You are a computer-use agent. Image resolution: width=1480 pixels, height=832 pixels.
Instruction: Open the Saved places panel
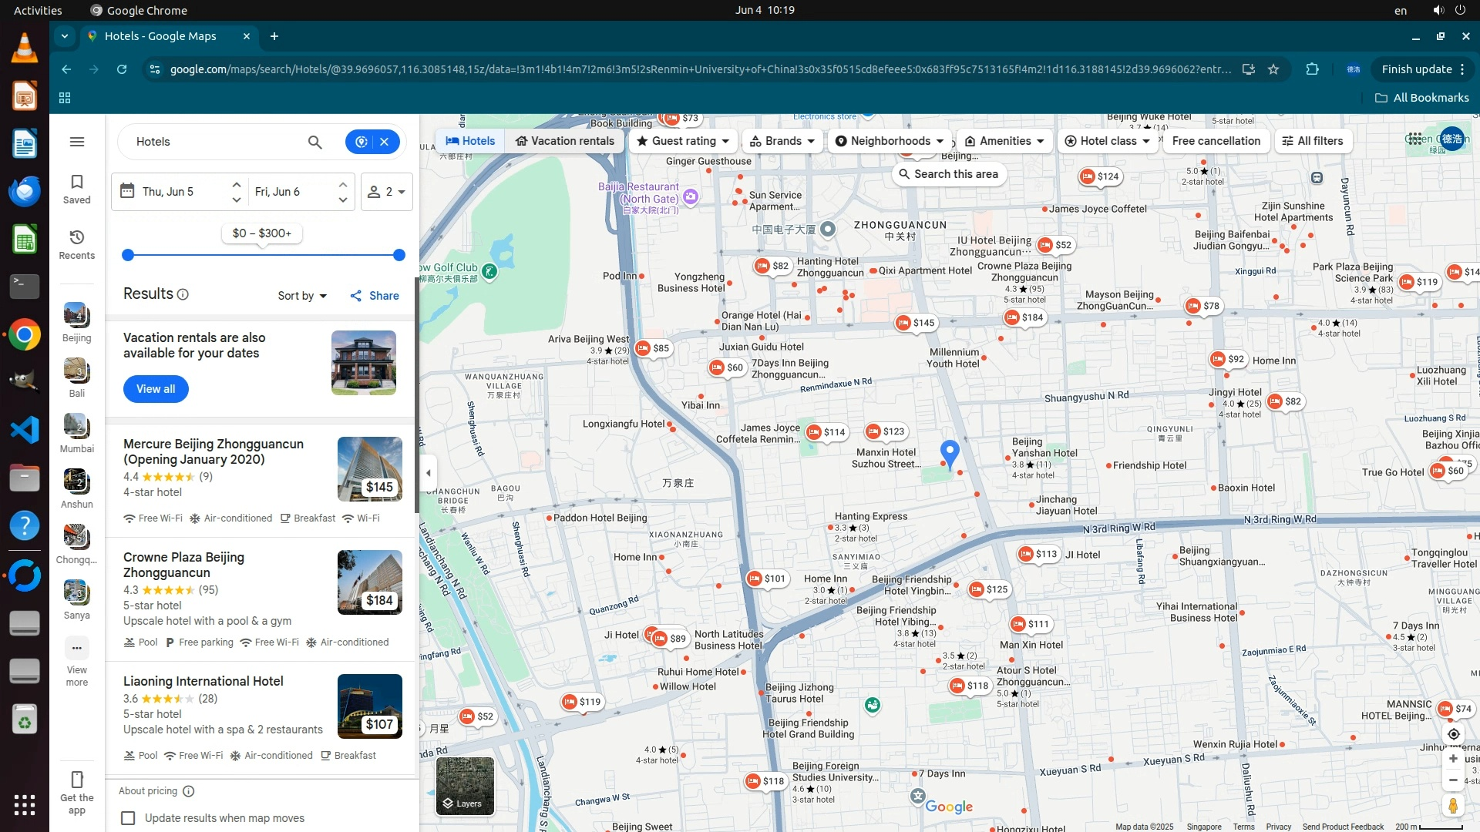[76, 189]
